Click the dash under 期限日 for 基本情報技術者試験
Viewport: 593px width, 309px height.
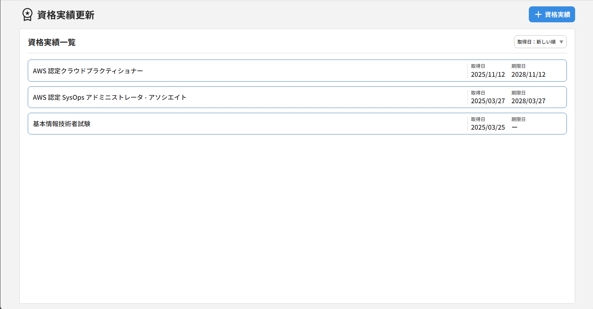coord(514,127)
